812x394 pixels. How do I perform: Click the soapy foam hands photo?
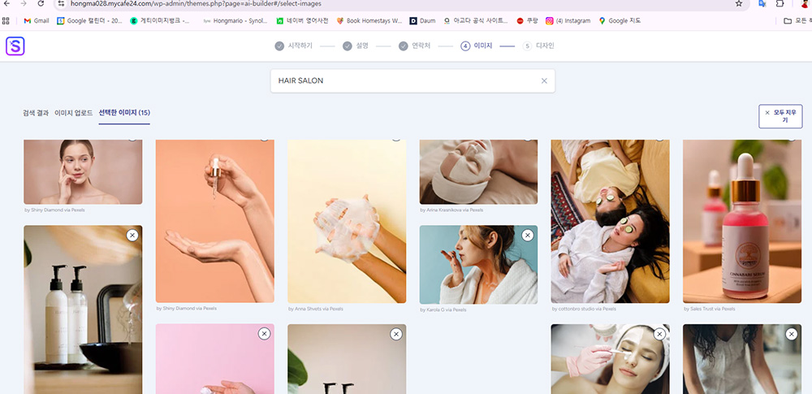coord(347,221)
